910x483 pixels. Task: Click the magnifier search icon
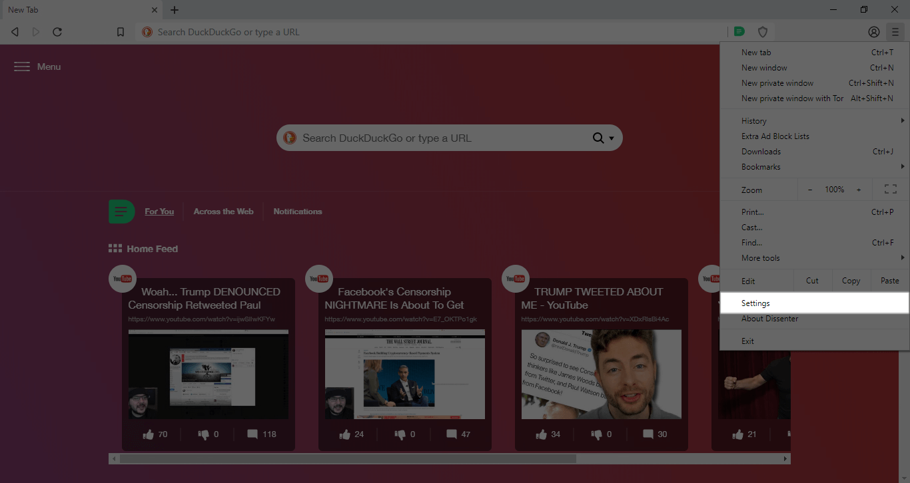(x=598, y=138)
